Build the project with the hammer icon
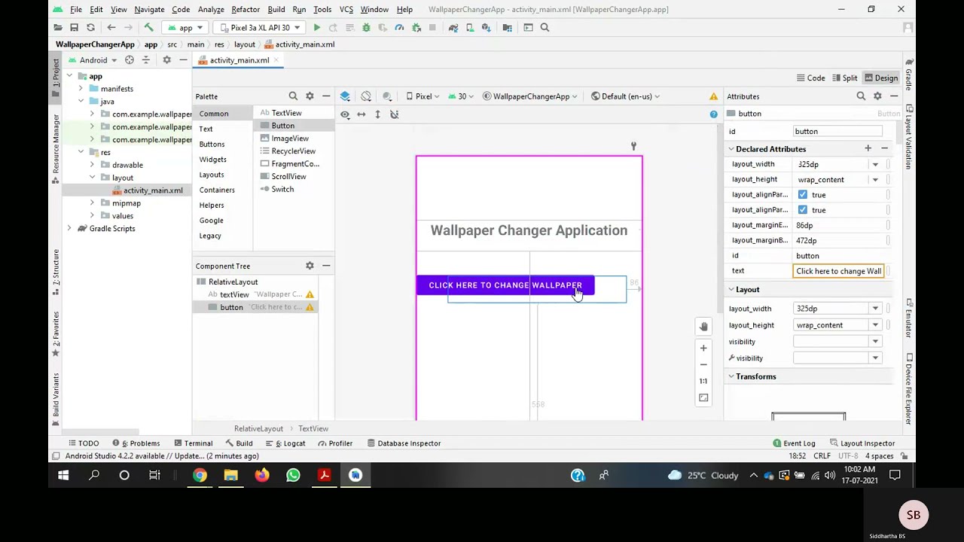This screenshot has height=542, width=964. pos(148,28)
